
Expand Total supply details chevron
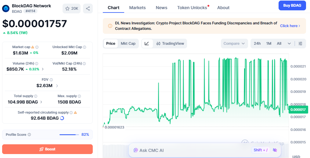coord(41,102)
